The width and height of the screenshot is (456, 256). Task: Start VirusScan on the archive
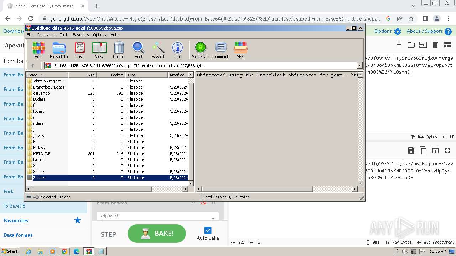pos(200,50)
